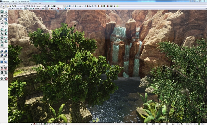Choose the Cube builder brush
207x125 pixels.
[x=2, y=30]
